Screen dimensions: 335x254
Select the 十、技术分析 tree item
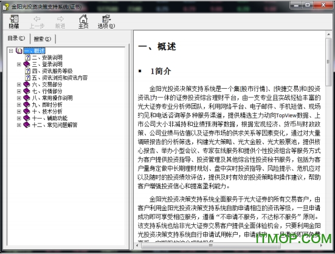tap(47, 111)
